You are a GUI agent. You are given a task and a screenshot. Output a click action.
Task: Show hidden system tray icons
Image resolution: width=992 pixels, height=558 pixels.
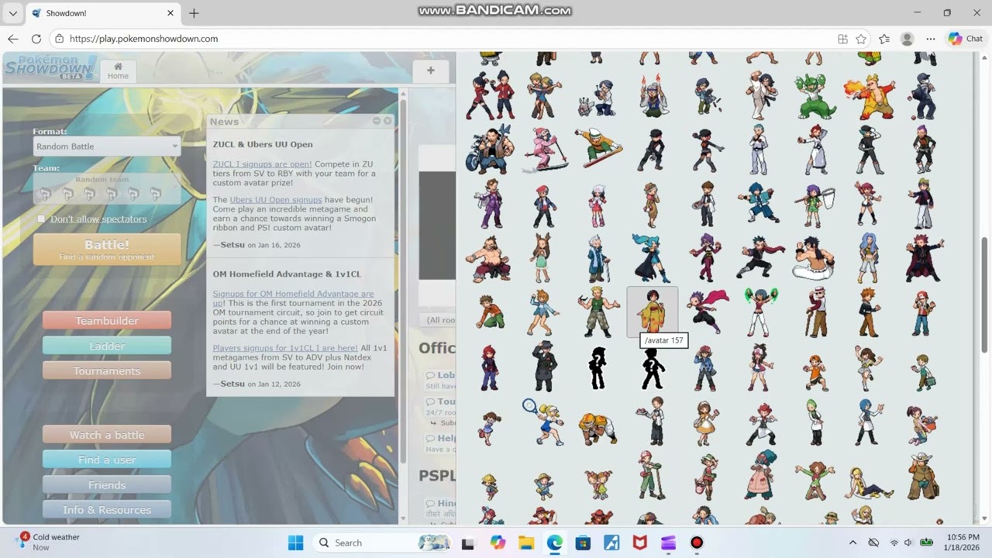852,542
